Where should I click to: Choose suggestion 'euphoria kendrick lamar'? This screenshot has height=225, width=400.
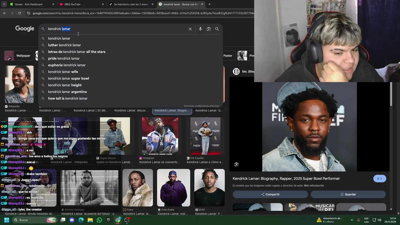point(130,65)
